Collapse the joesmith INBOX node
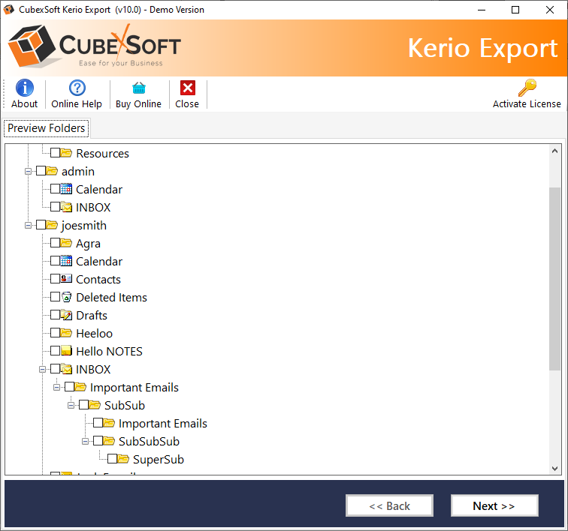The height and width of the screenshot is (531, 568). pos(42,369)
